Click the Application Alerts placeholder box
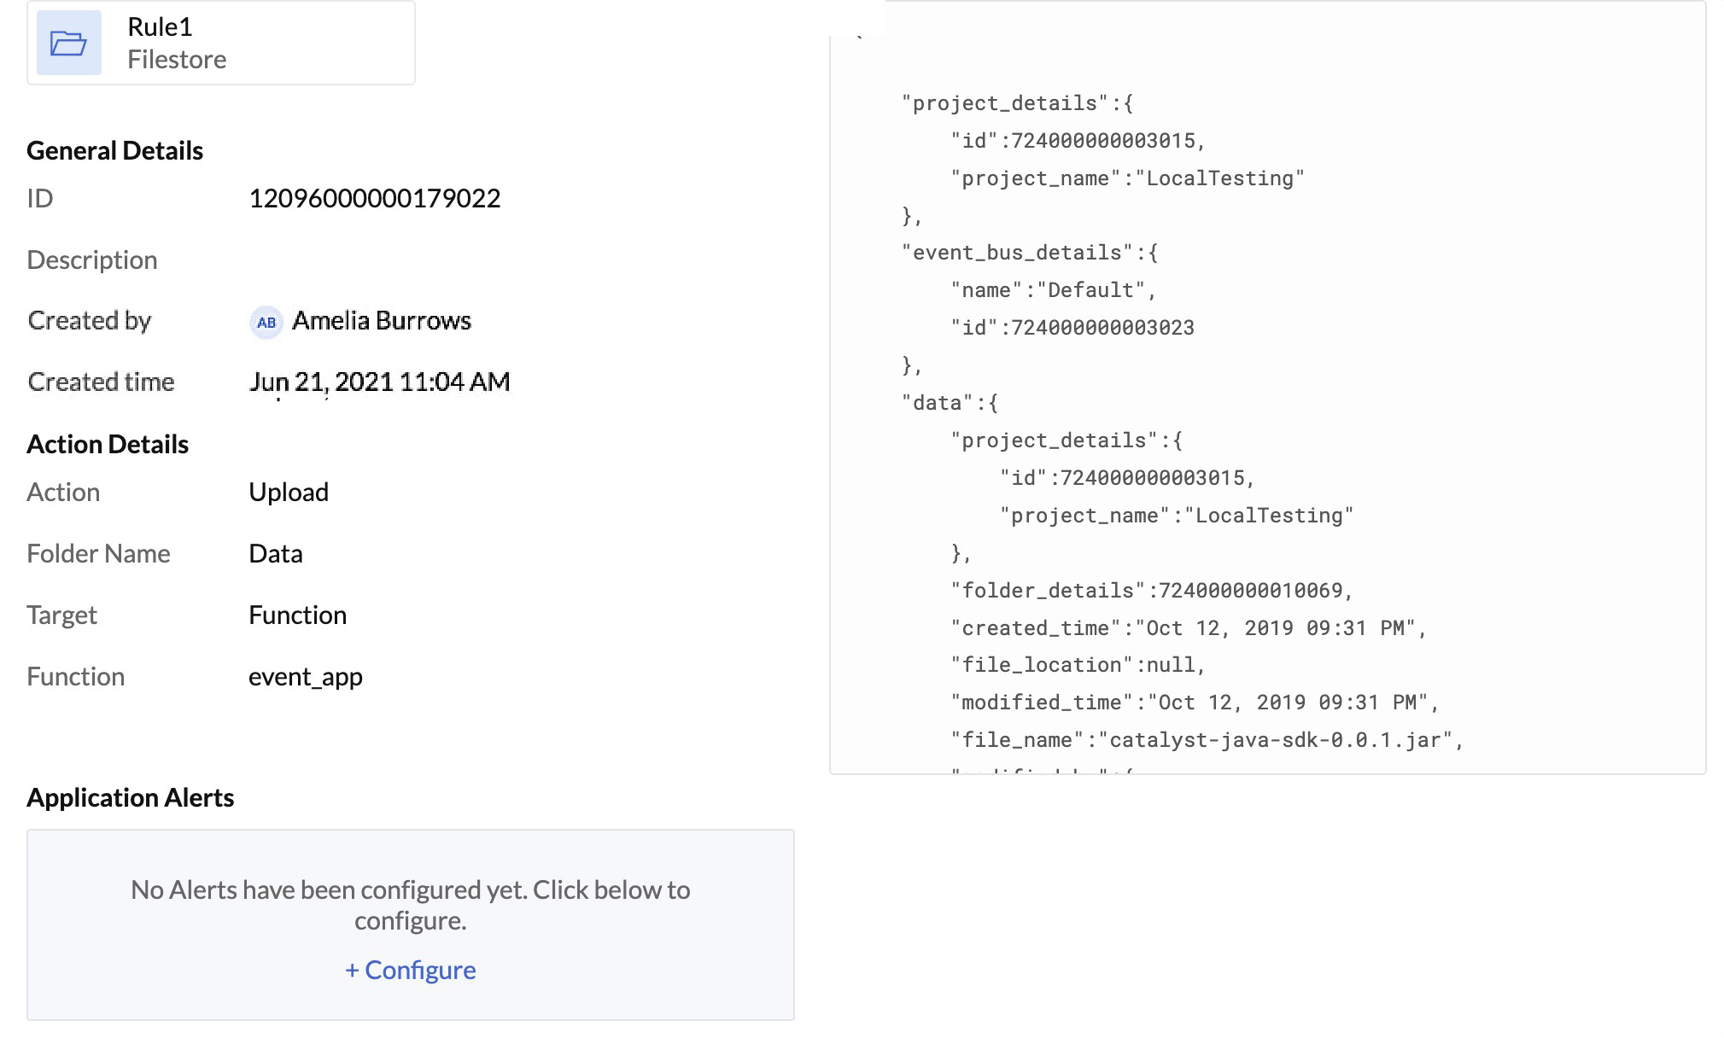Viewport: 1724px width, 1038px height. point(411,924)
